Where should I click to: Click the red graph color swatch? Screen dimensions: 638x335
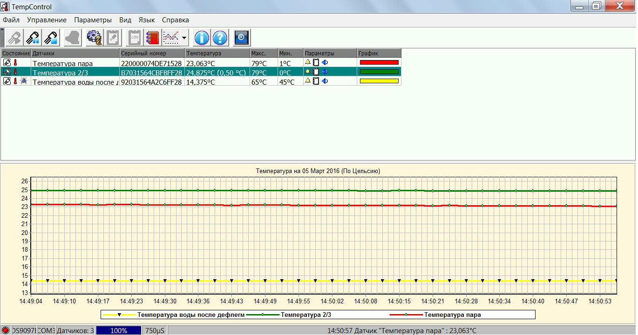click(379, 62)
